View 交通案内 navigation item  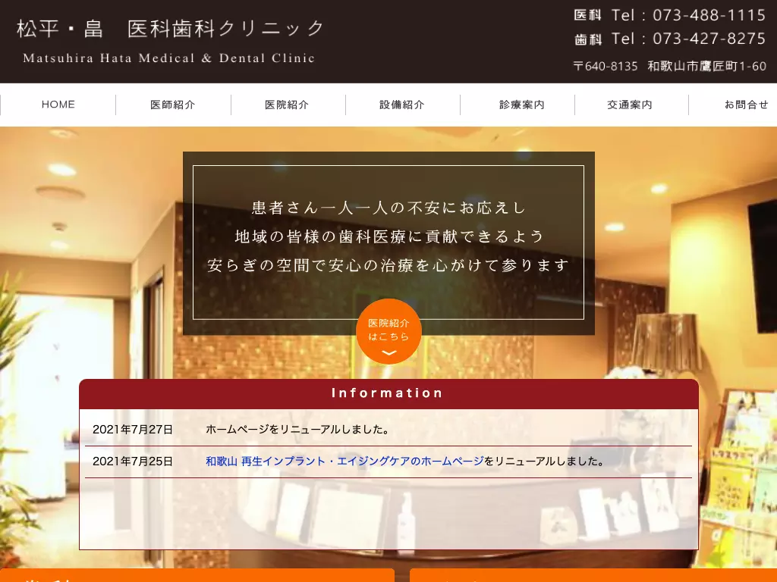631,105
